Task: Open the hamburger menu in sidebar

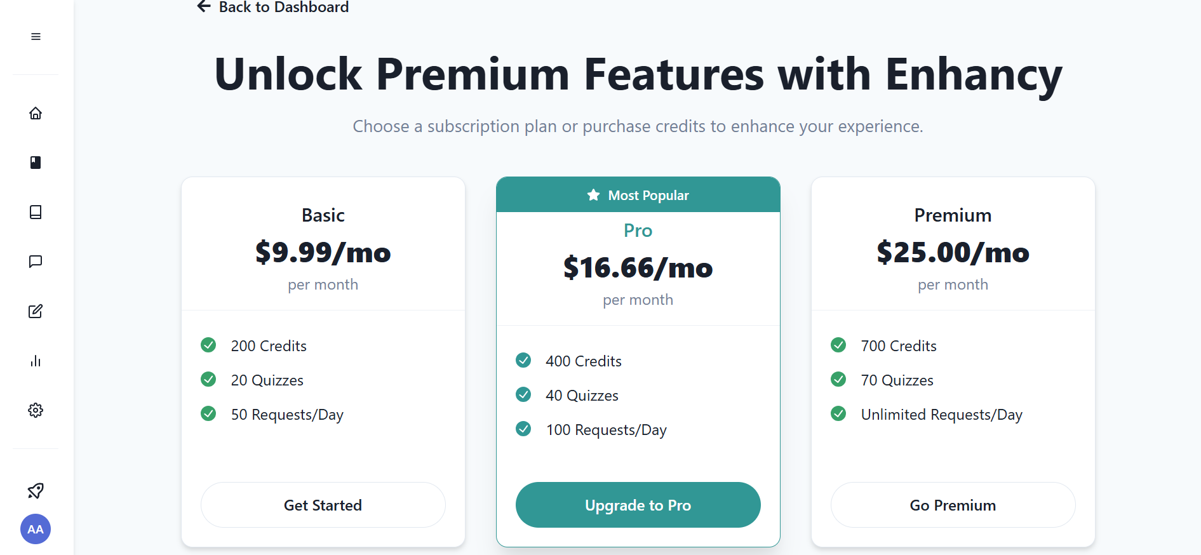Action: (x=36, y=37)
